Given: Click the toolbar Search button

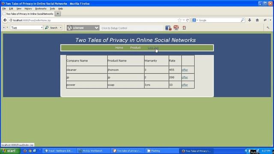Looking at the screenshot, I should point(51,28).
